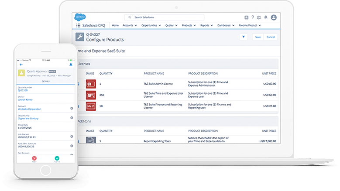The width and height of the screenshot is (340, 191).
Task: Tap the green Approve button on phone
Action: pyautogui.click(x=57, y=158)
